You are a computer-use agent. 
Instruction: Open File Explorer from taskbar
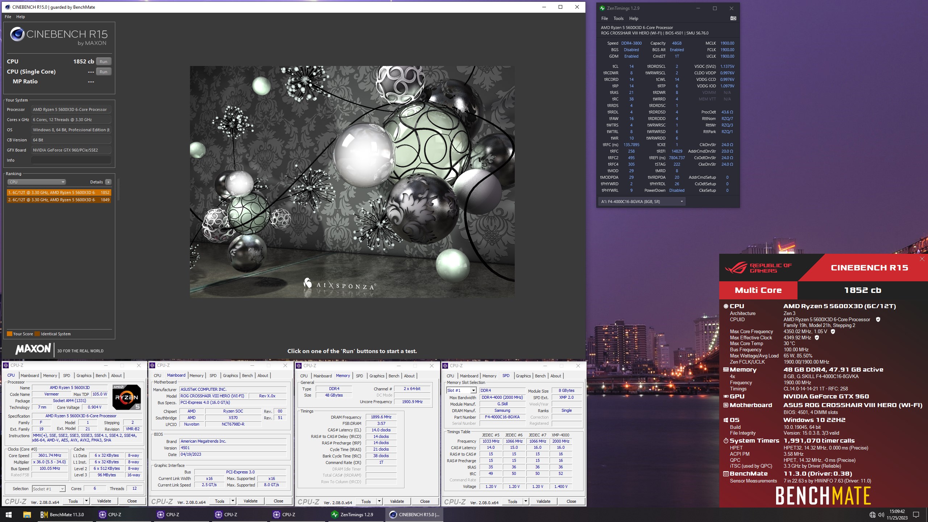(27, 514)
